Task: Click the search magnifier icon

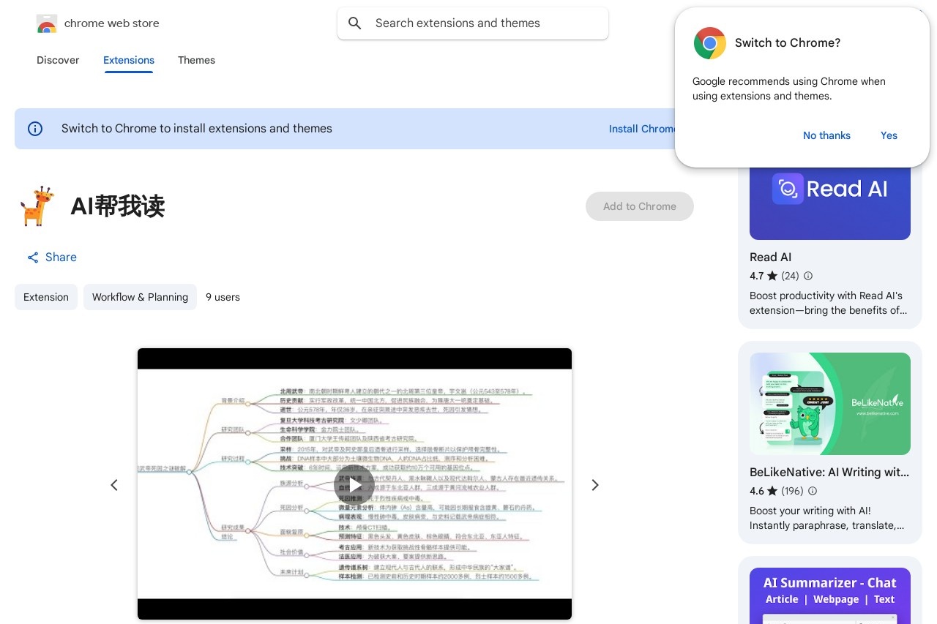Action: click(x=355, y=23)
